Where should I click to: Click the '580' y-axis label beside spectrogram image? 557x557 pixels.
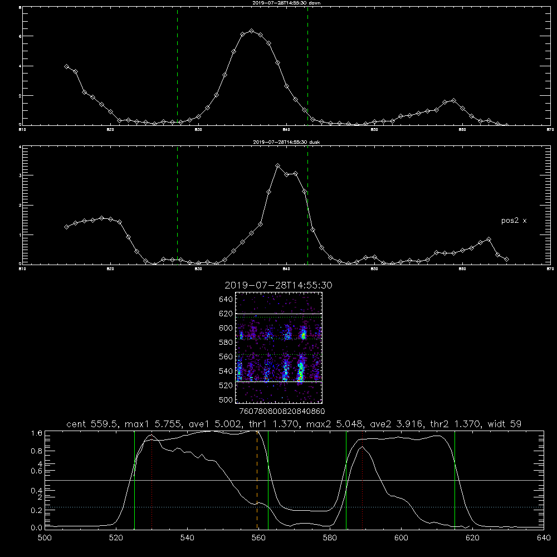(226, 343)
